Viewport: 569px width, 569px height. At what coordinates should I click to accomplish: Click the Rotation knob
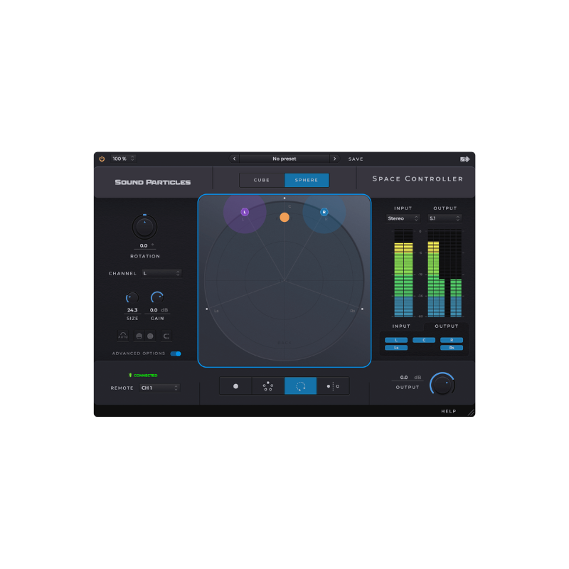144,227
